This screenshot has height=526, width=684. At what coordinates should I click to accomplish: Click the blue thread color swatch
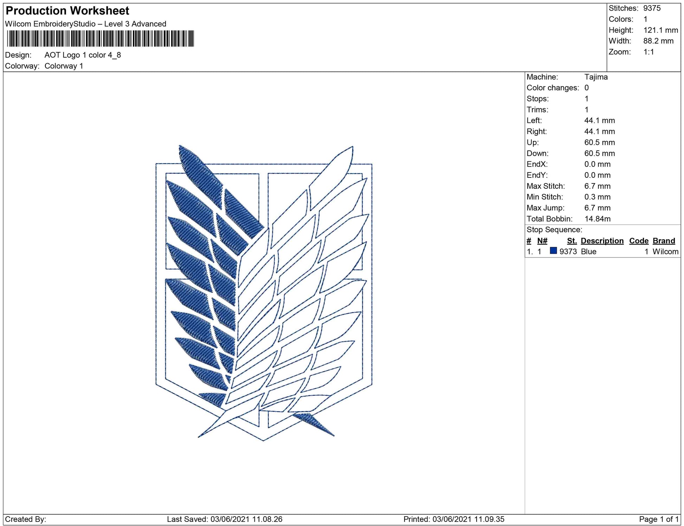pos(553,251)
